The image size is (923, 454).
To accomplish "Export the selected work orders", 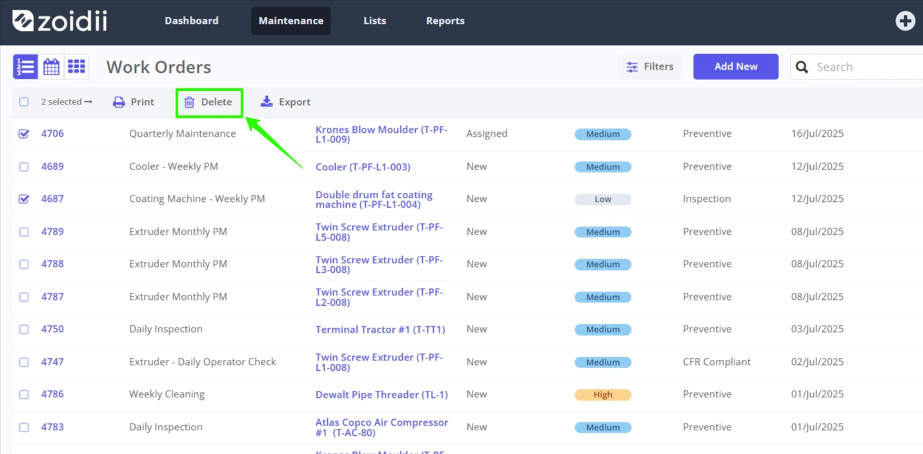I will [285, 102].
